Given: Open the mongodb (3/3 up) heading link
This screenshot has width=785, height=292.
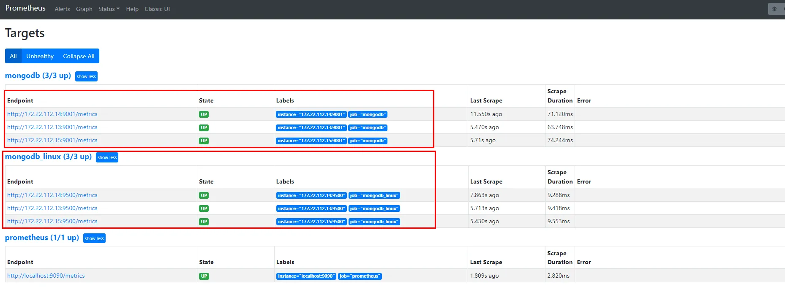Looking at the screenshot, I should point(38,76).
